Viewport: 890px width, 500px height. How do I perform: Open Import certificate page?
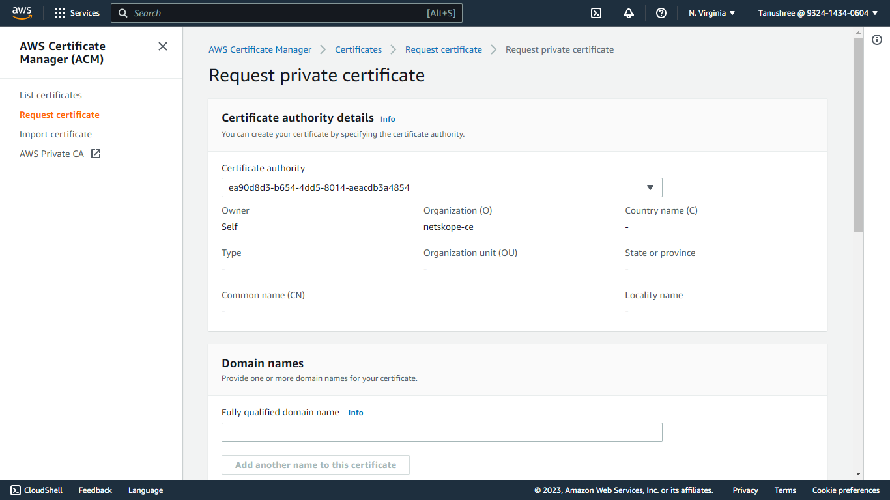pos(55,134)
